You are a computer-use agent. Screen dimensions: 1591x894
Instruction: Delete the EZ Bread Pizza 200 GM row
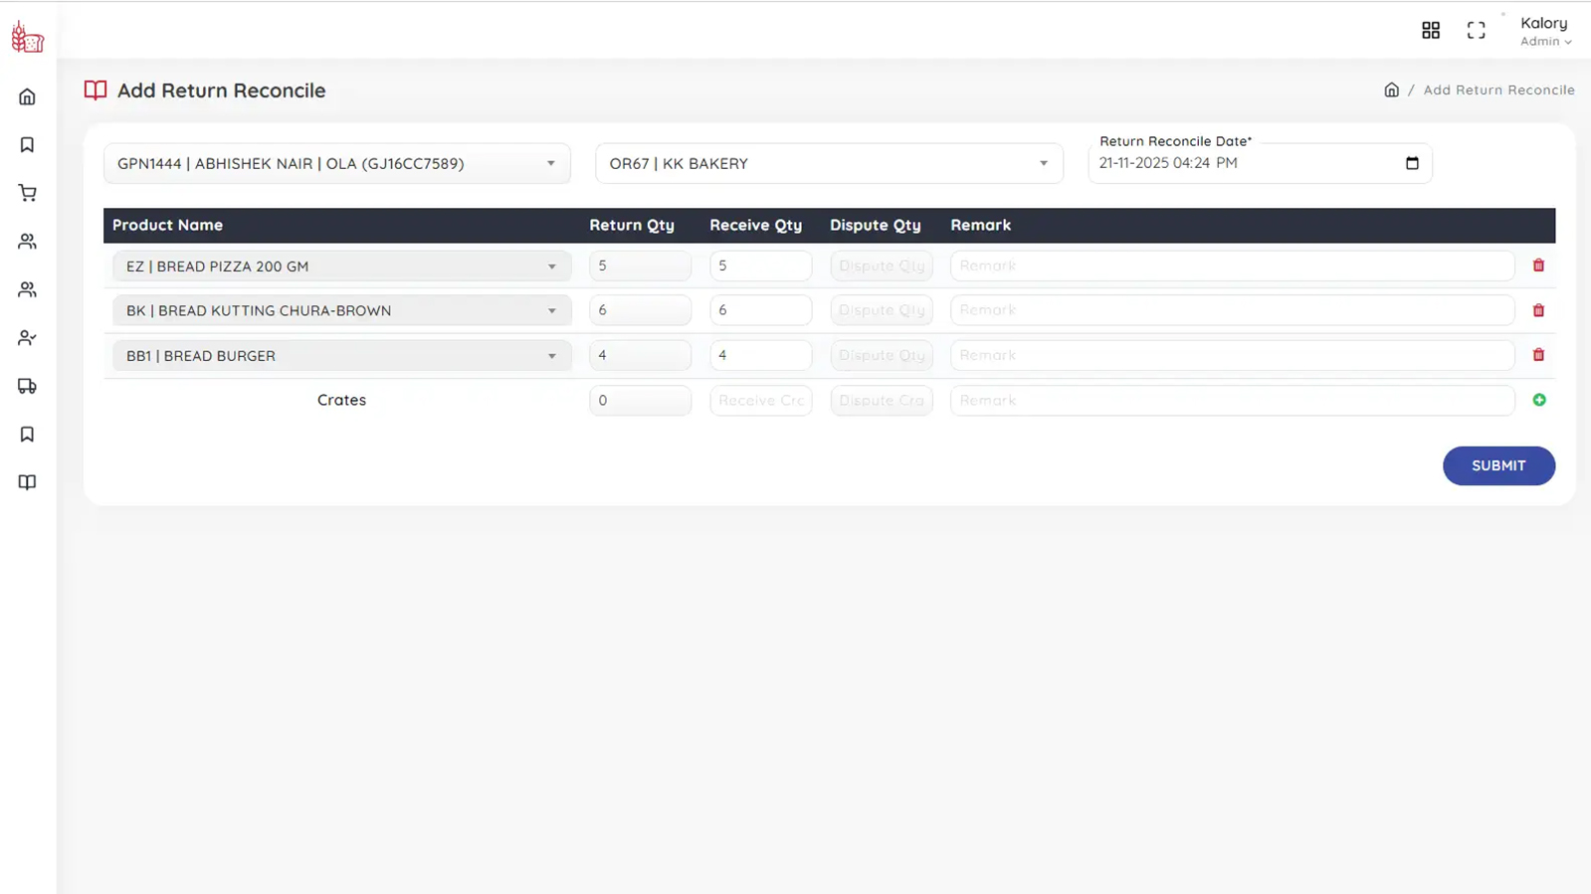pos(1538,266)
